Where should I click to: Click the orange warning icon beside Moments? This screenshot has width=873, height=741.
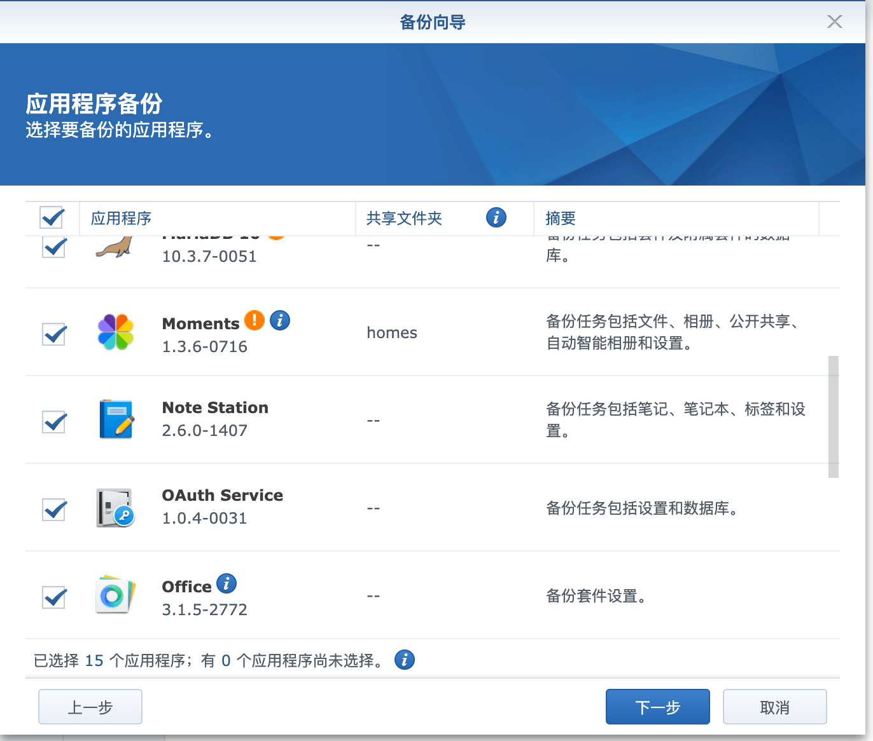[255, 320]
